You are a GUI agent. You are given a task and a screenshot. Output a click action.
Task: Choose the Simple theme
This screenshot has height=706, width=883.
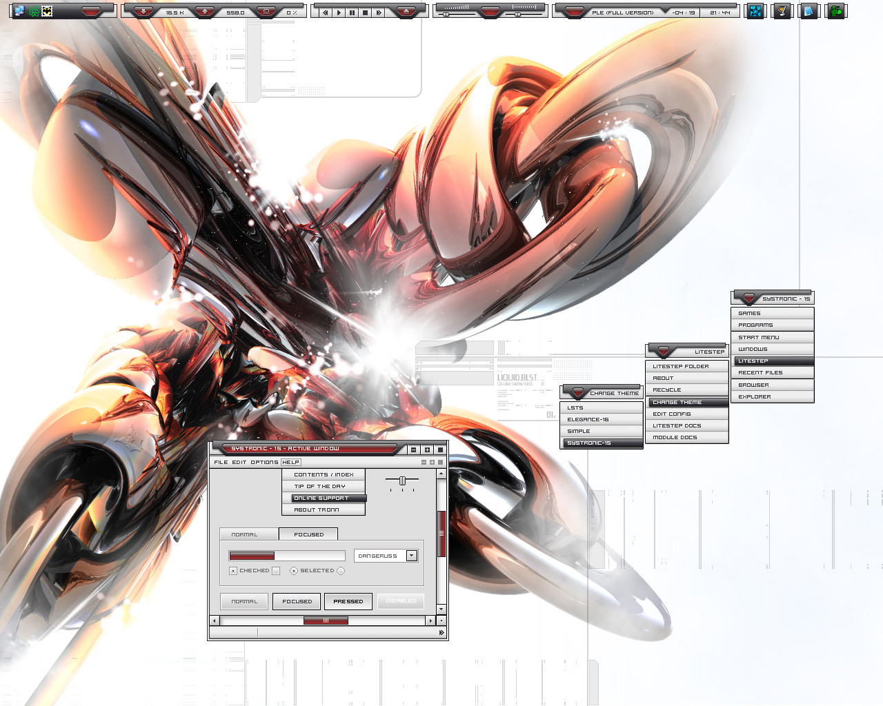602,431
